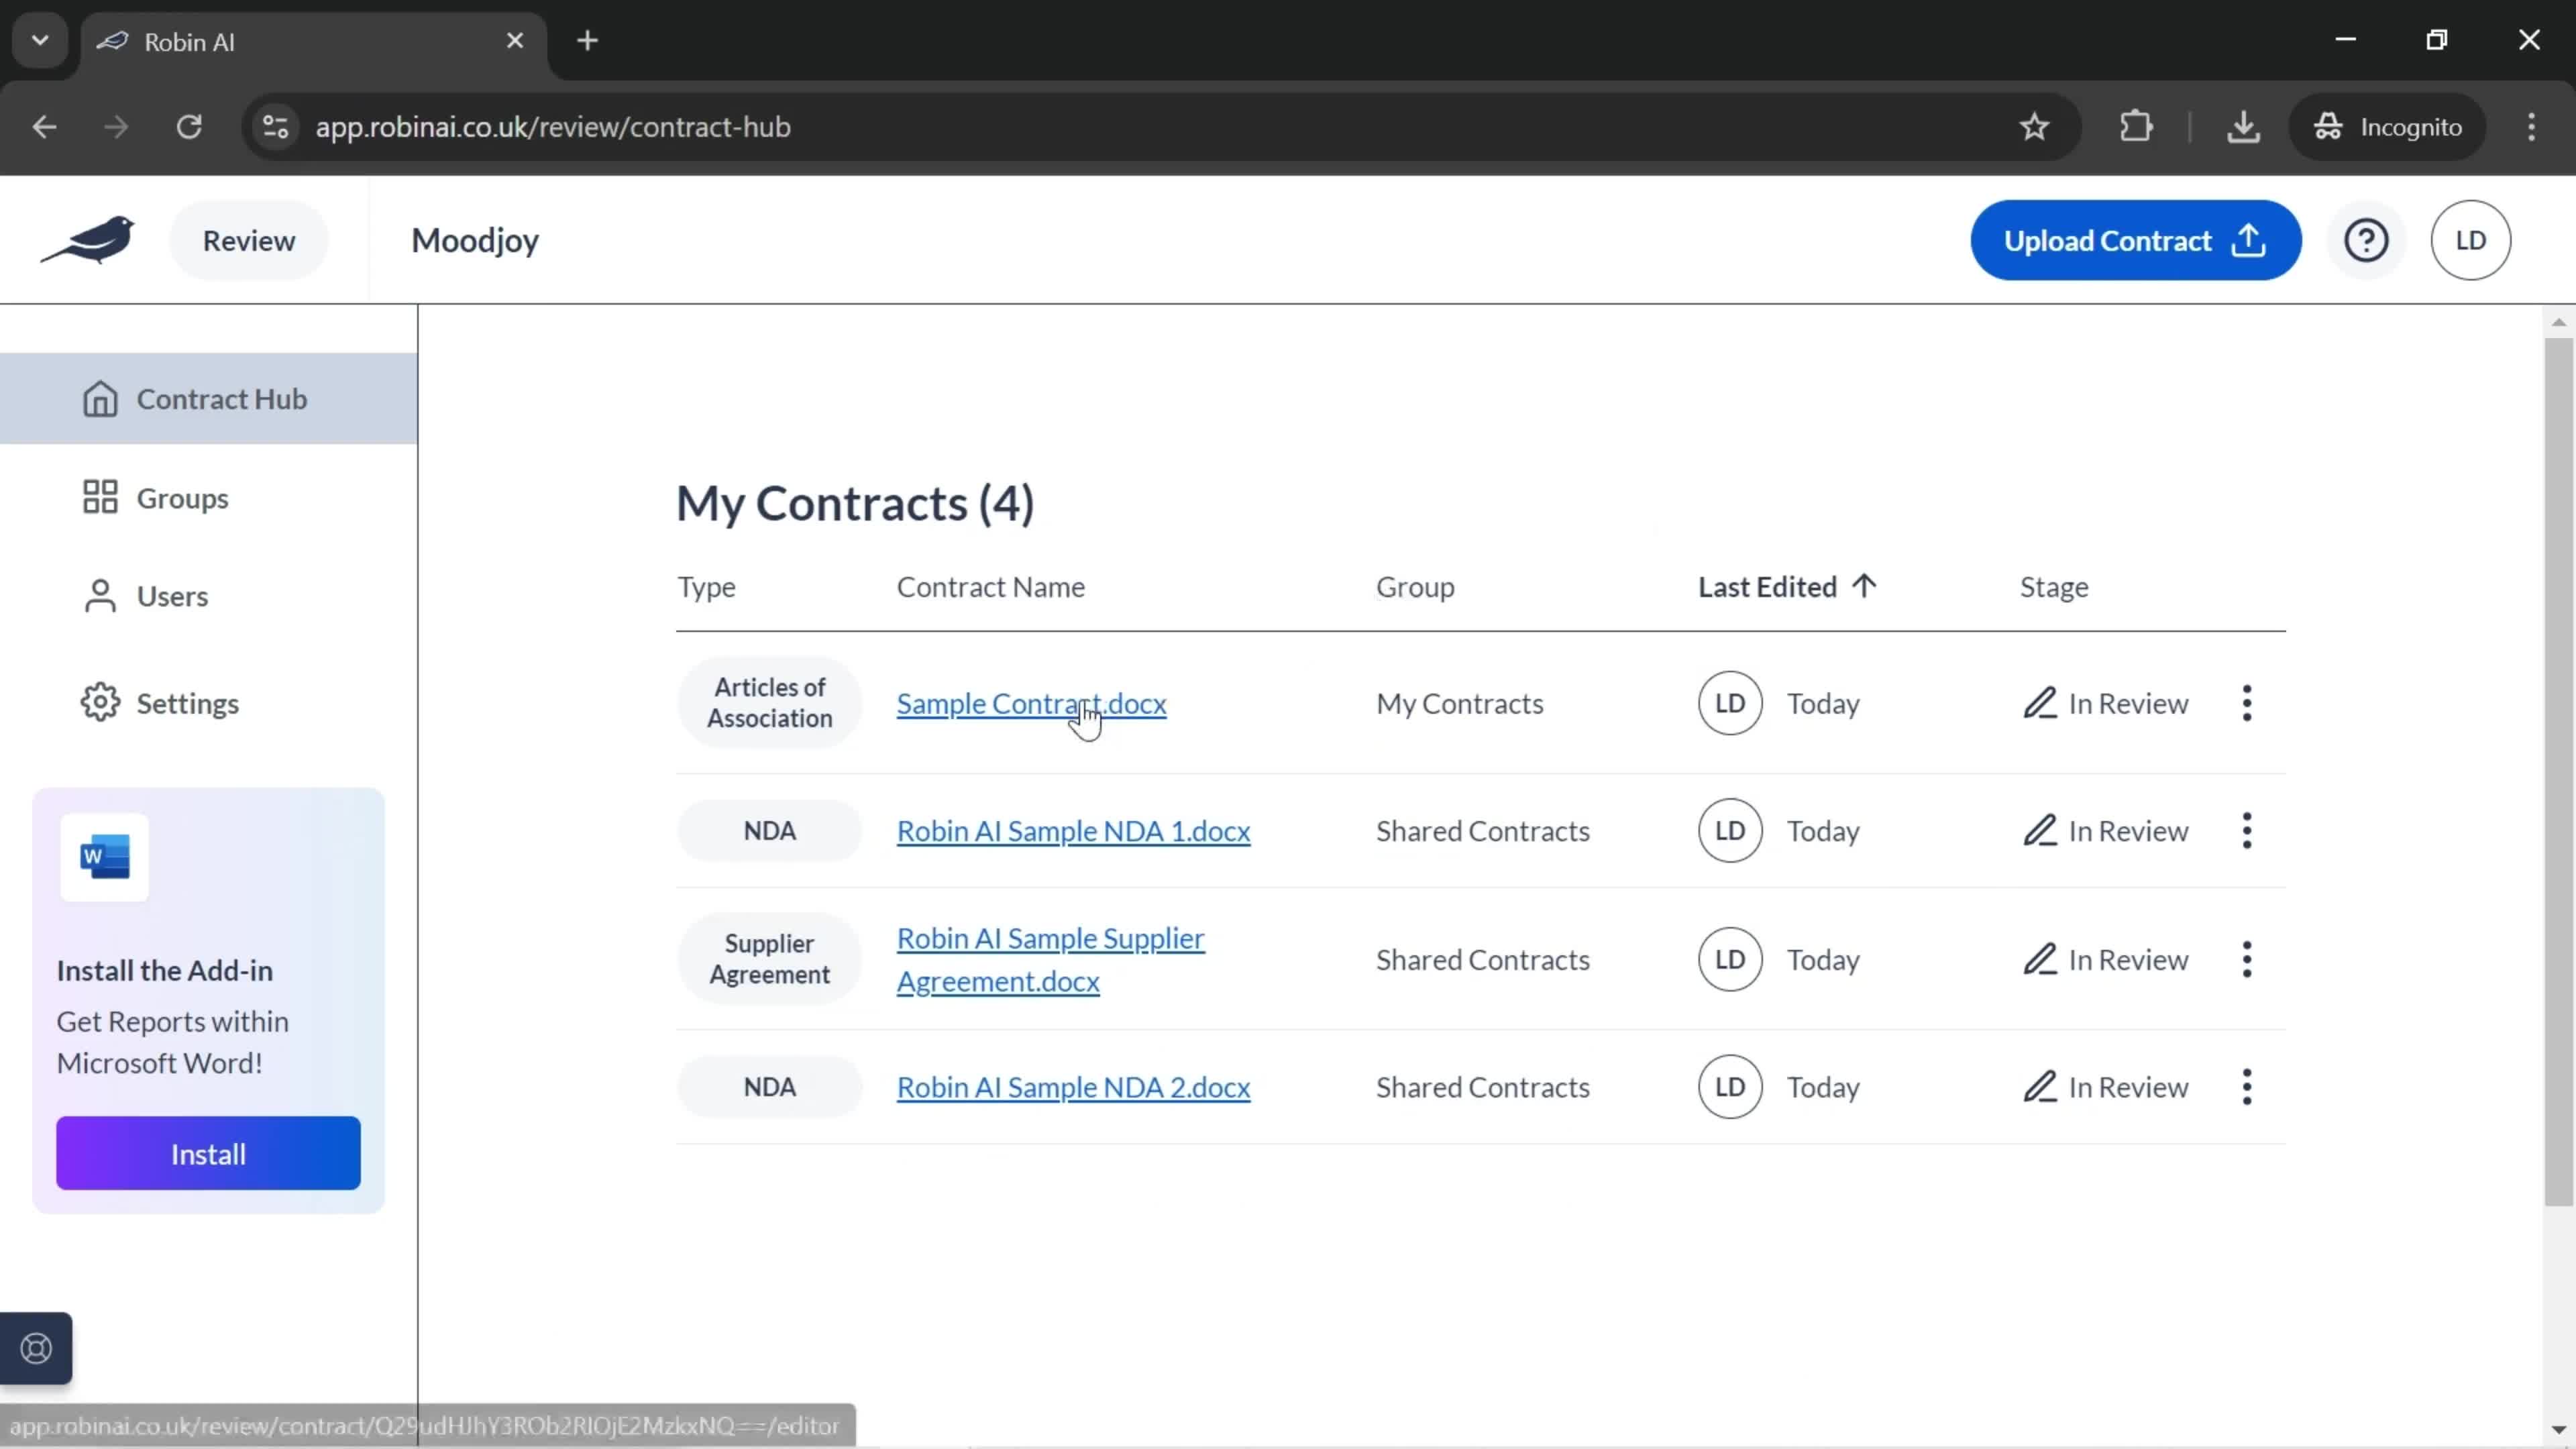Select the Review menu tab
This screenshot has width=2576, height=1449.
[x=248, y=239]
